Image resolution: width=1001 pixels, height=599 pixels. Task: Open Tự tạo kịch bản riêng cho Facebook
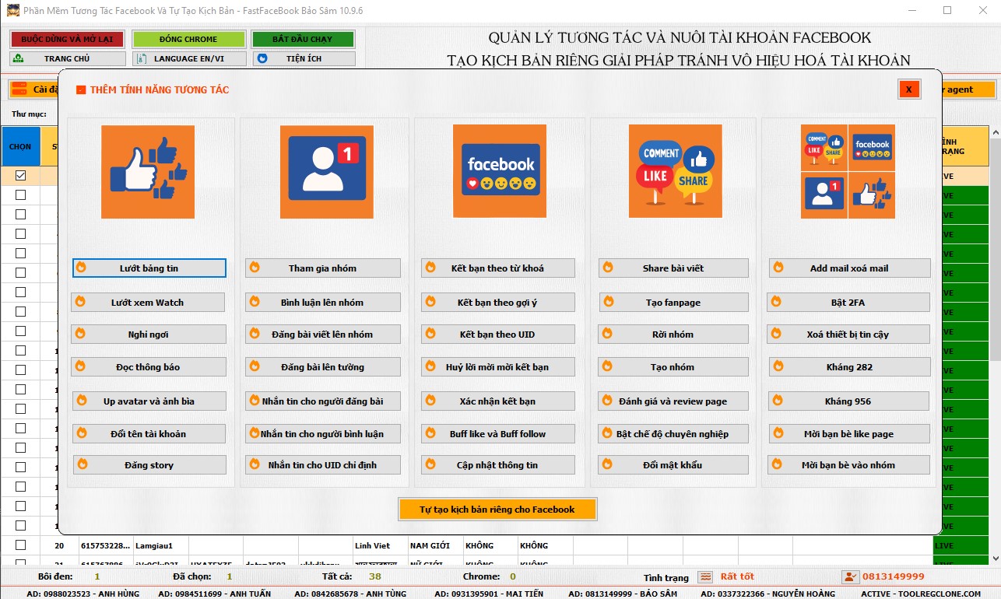point(497,510)
